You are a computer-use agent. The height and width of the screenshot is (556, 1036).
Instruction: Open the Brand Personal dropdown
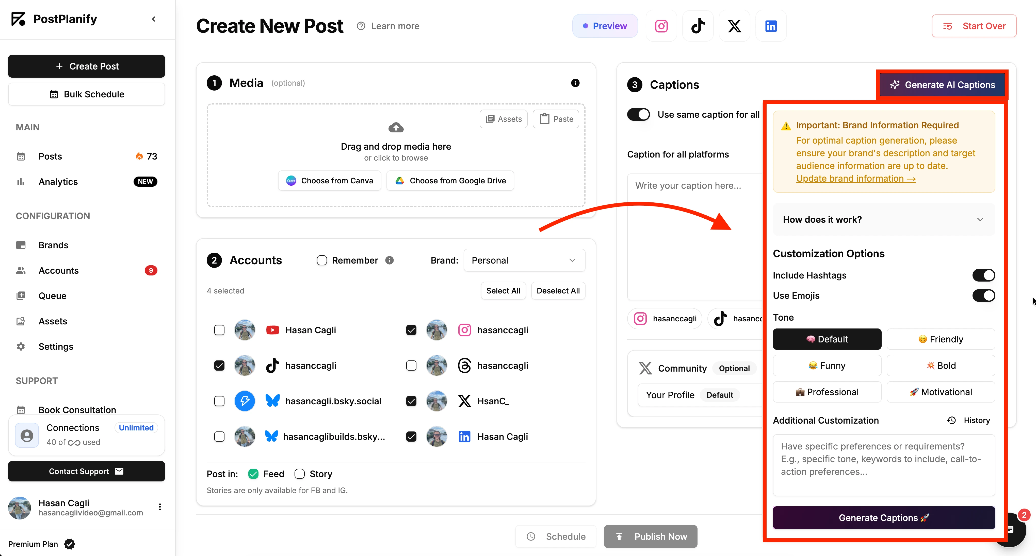click(x=524, y=260)
